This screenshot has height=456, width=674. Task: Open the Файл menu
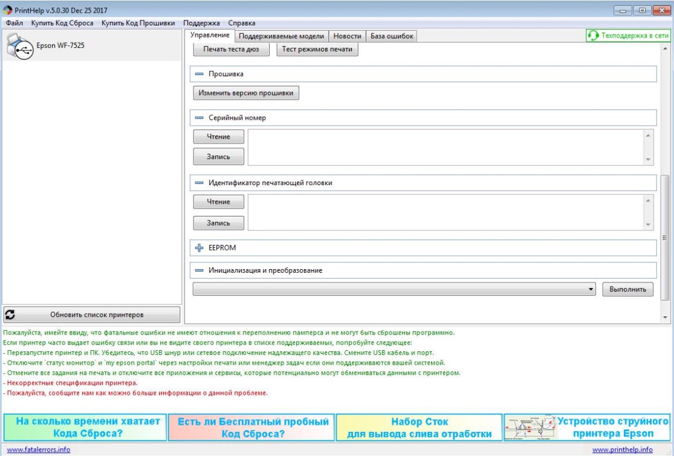coord(14,23)
